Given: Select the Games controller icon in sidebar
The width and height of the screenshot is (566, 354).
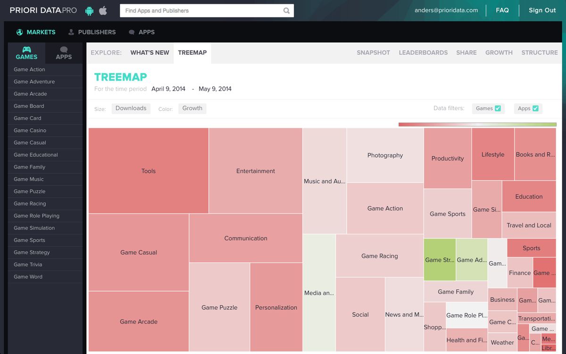Looking at the screenshot, I should (x=26, y=50).
